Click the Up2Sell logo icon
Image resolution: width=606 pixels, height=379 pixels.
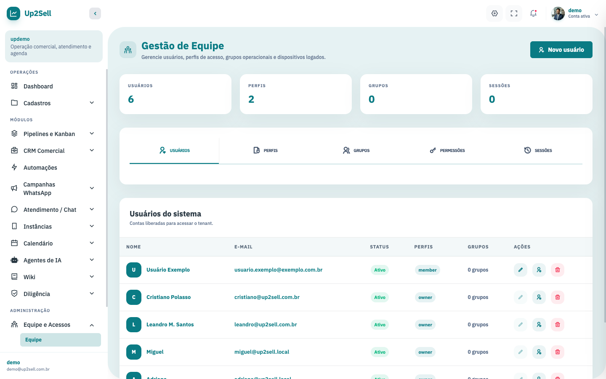pyautogui.click(x=13, y=13)
